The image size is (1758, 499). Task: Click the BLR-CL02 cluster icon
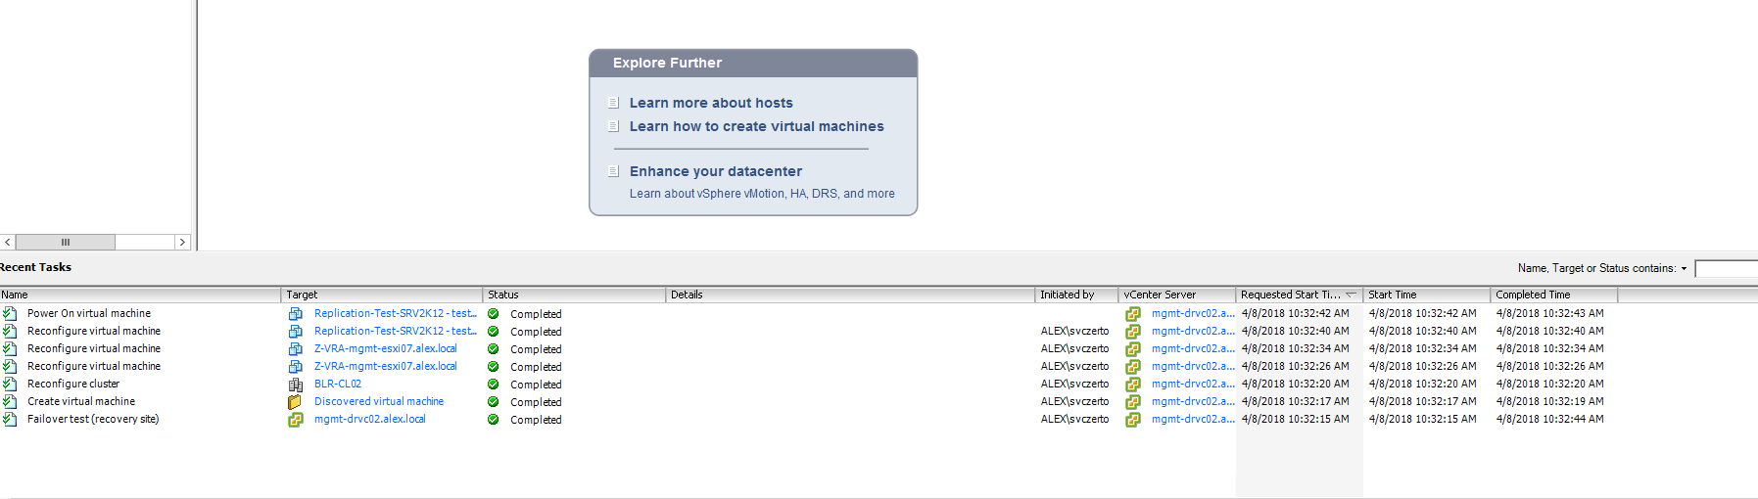(x=295, y=385)
